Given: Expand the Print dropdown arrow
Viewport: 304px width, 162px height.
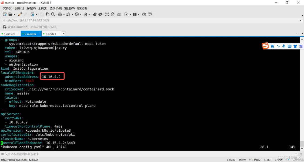Looking at the screenshot, I should pyautogui.click(x=64, y=15).
